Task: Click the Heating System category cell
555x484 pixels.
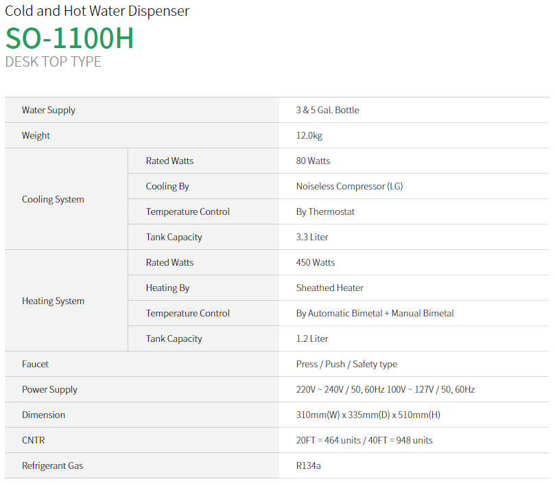Action: pos(53,301)
